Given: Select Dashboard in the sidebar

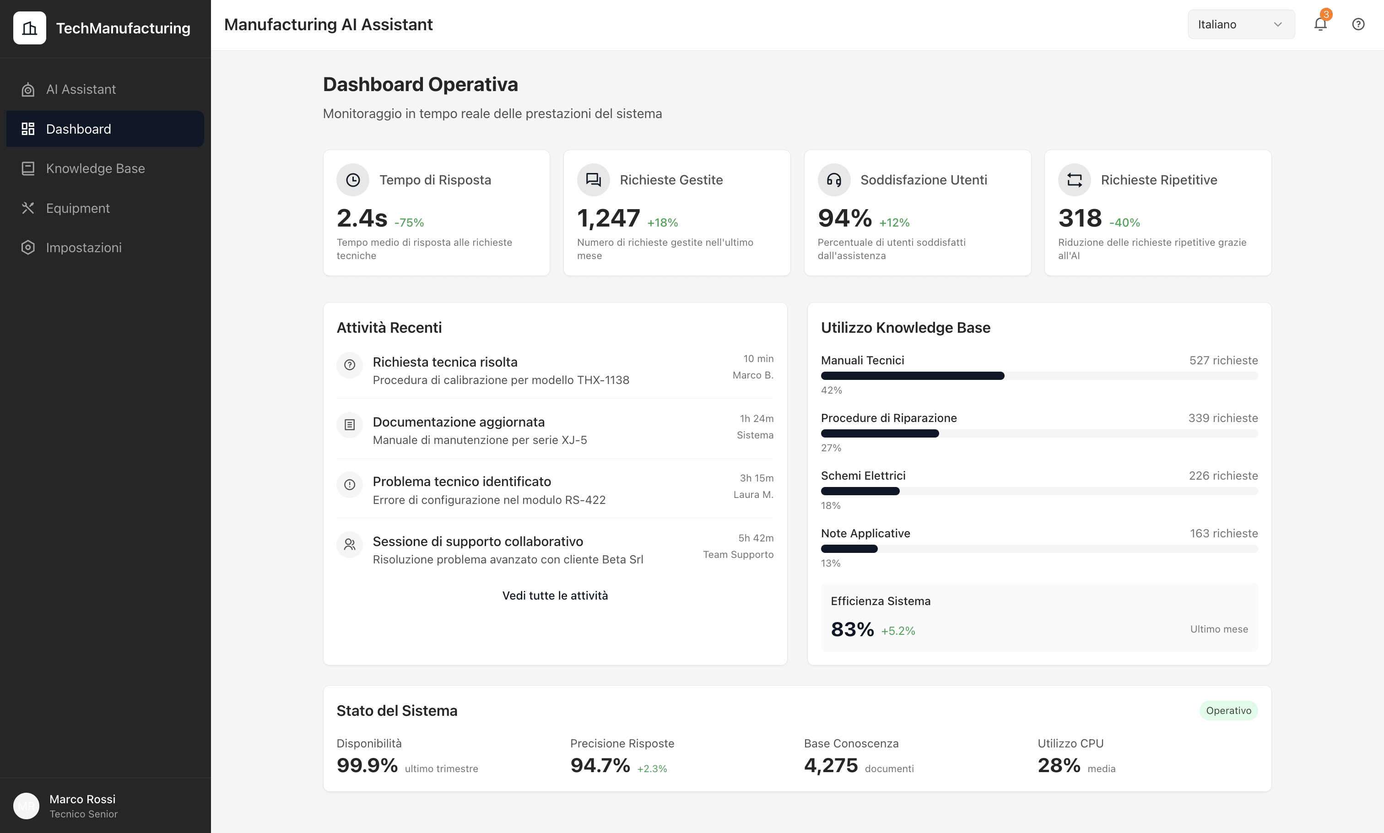Looking at the screenshot, I should 105,129.
